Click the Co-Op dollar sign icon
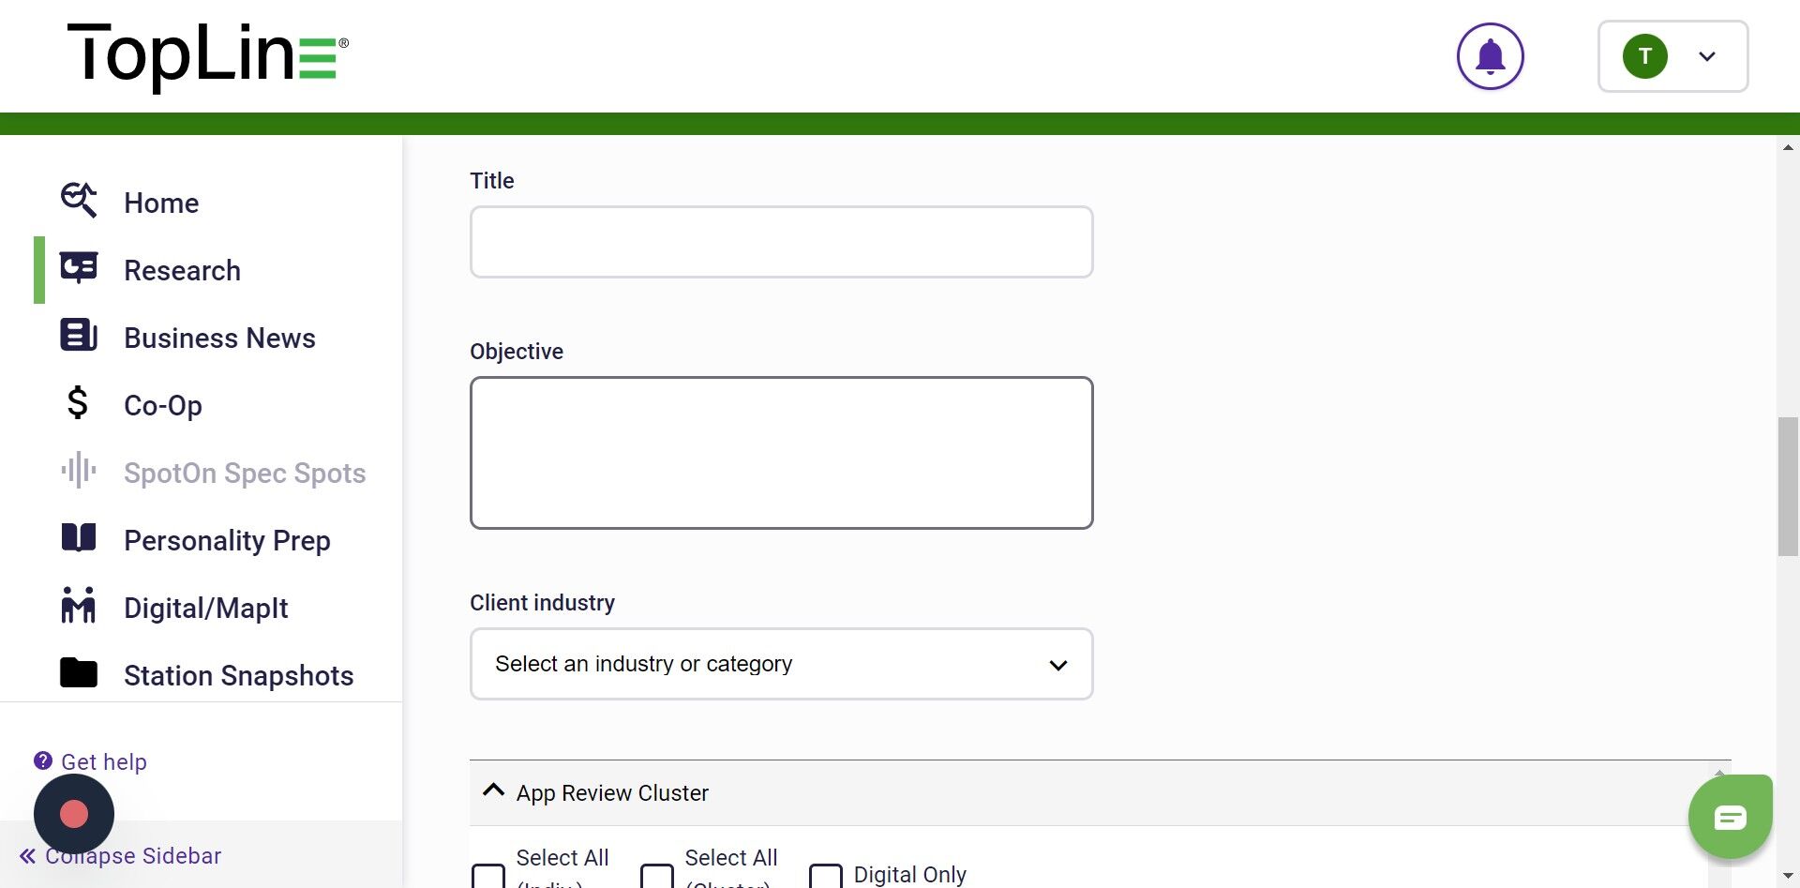The height and width of the screenshot is (888, 1800). click(x=78, y=402)
